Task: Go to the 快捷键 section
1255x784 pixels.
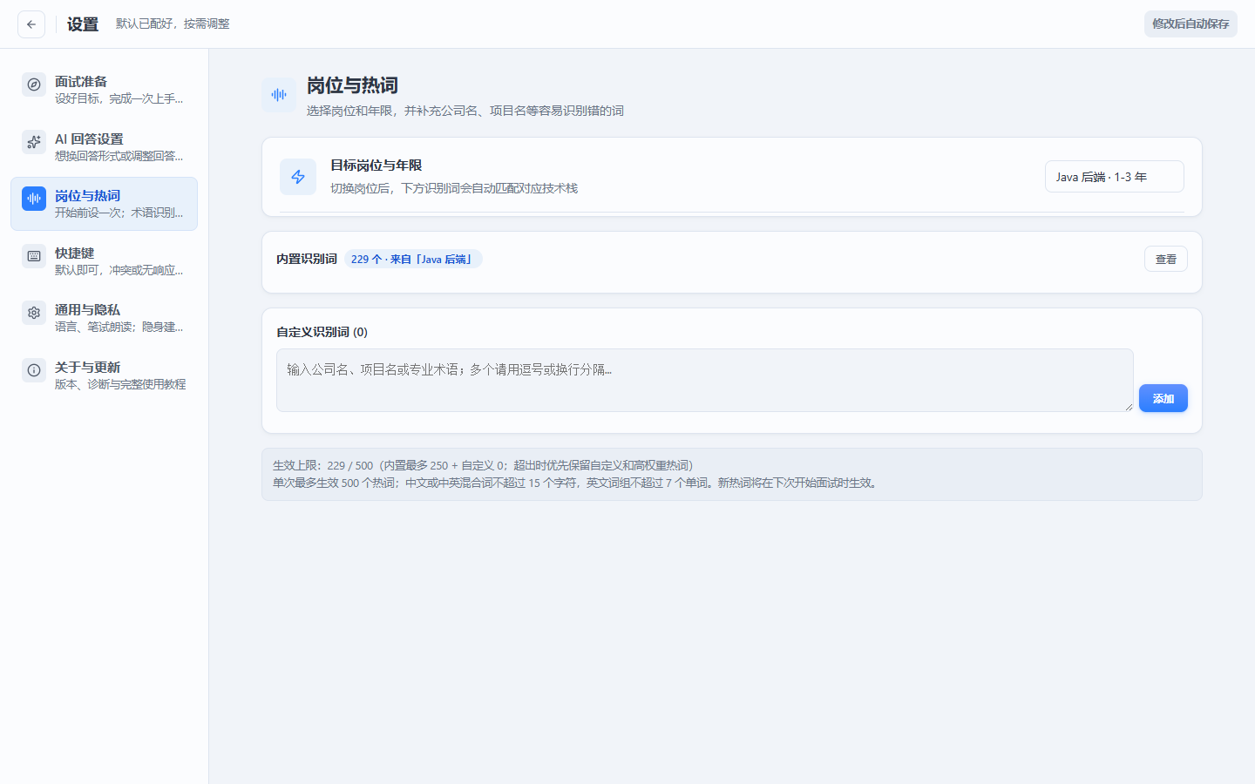Action: point(104,261)
